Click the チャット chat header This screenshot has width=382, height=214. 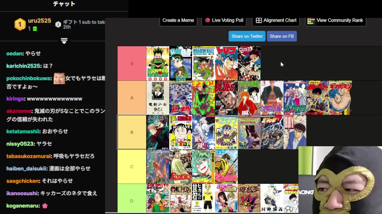click(64, 4)
